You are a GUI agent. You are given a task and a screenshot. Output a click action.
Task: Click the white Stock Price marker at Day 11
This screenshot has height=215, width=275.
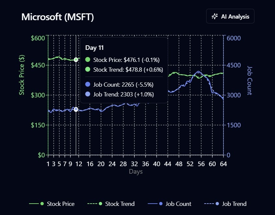[x=76, y=59]
